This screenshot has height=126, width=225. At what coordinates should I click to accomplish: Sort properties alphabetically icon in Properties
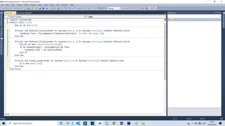click(x=172, y=20)
